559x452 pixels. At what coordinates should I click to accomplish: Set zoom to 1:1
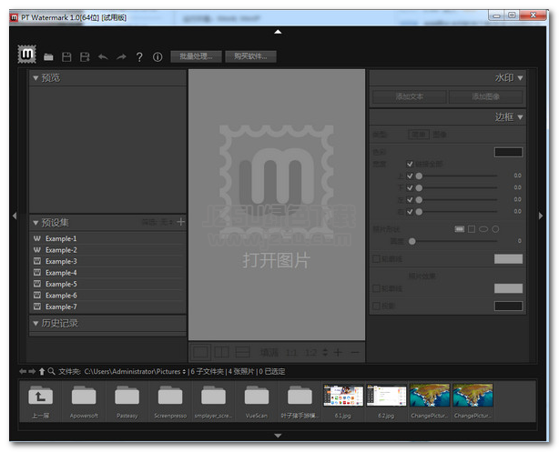click(x=291, y=353)
